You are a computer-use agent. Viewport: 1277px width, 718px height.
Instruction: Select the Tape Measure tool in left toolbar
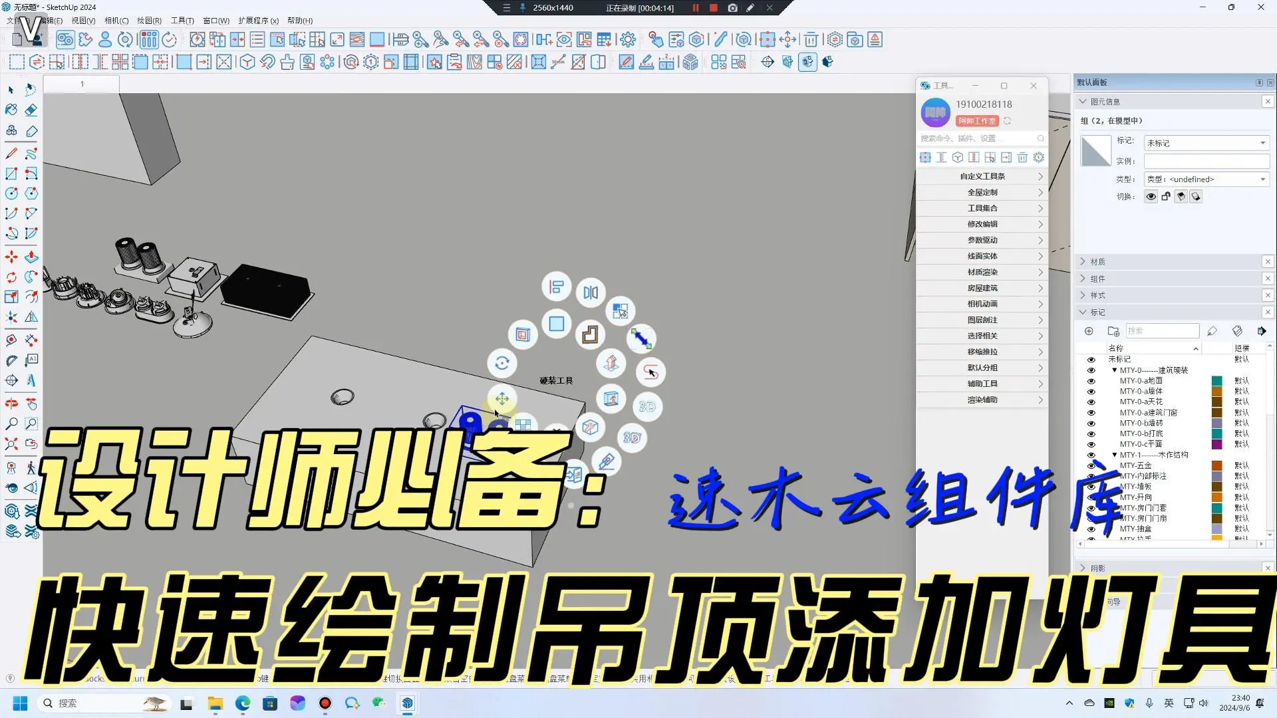click(x=11, y=341)
